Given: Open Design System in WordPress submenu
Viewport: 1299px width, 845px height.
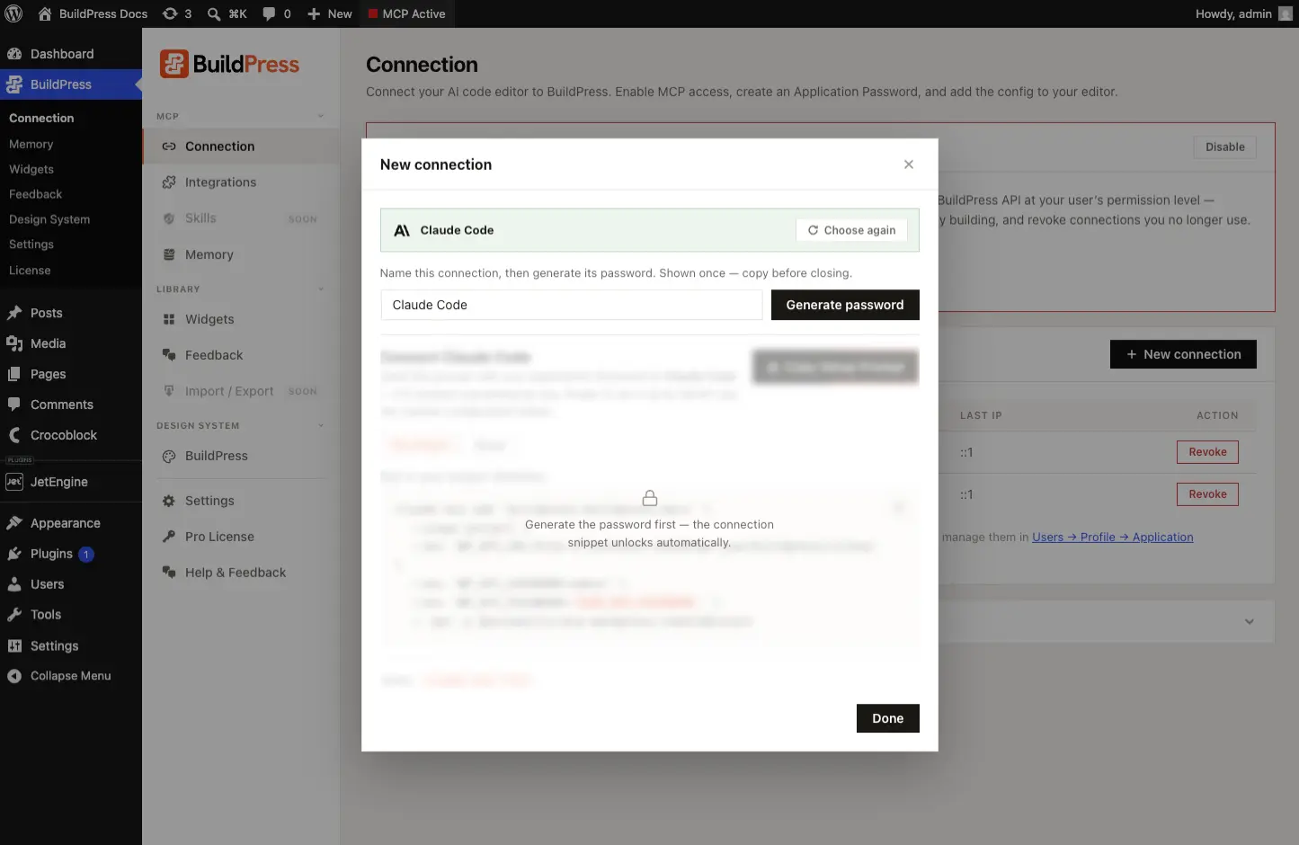Looking at the screenshot, I should click(49, 219).
